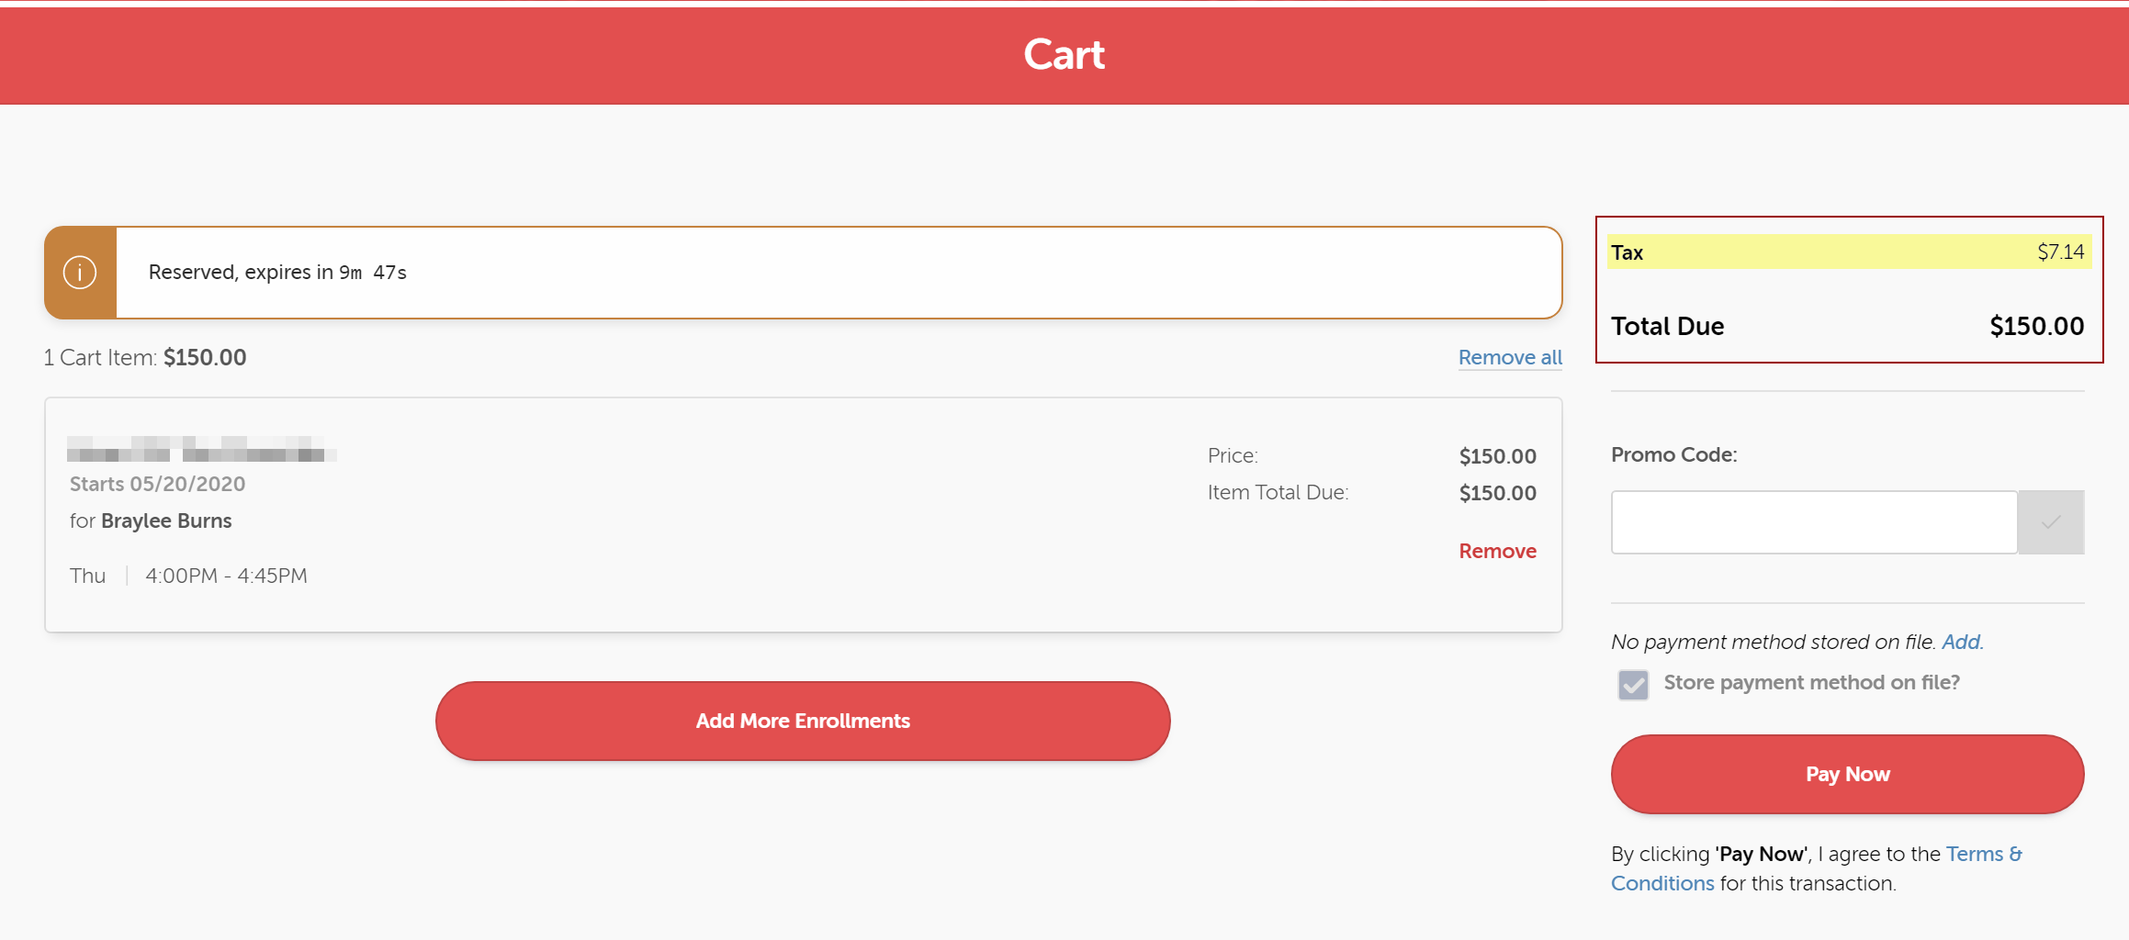Click Add link for payment method
The width and height of the screenshot is (2129, 940).
click(x=1961, y=642)
